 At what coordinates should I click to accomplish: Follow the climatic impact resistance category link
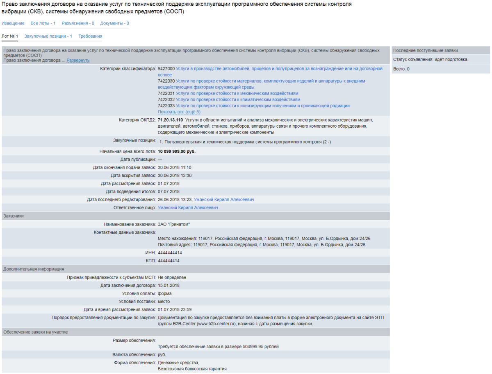[238, 99]
